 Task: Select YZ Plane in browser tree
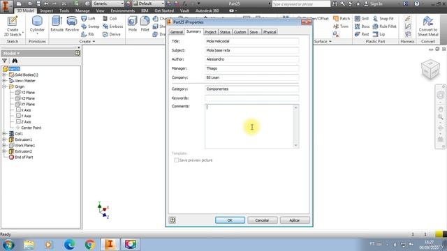[x=25, y=93]
